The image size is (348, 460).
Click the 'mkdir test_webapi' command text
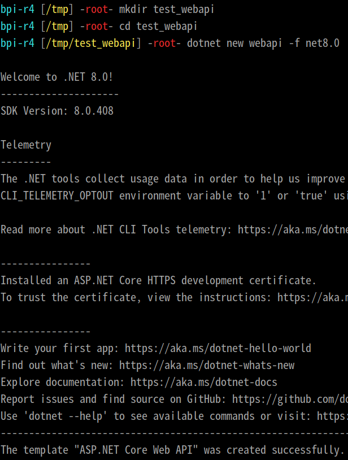click(167, 10)
